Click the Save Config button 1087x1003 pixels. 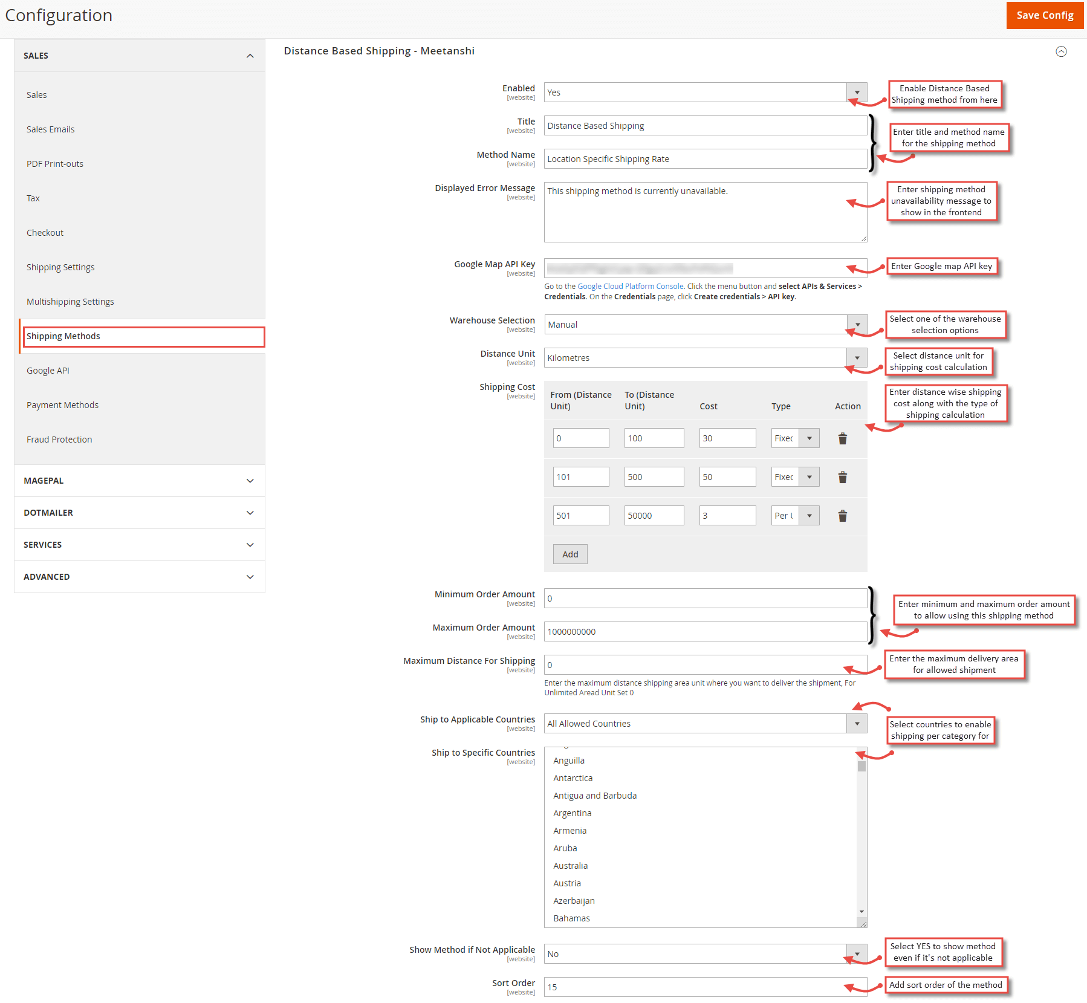click(1045, 15)
